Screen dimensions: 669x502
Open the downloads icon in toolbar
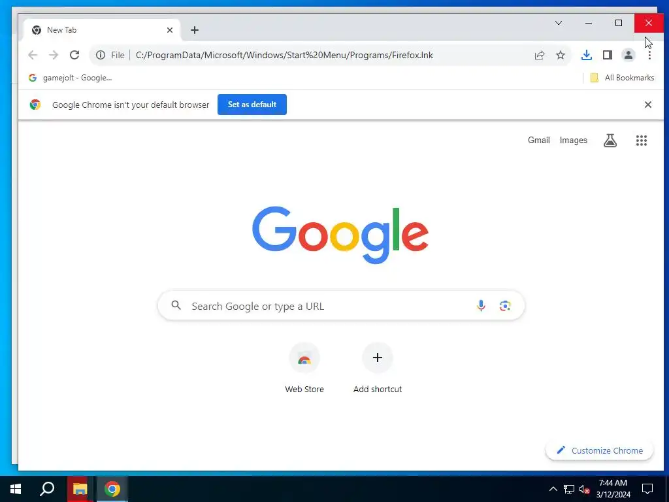(587, 55)
